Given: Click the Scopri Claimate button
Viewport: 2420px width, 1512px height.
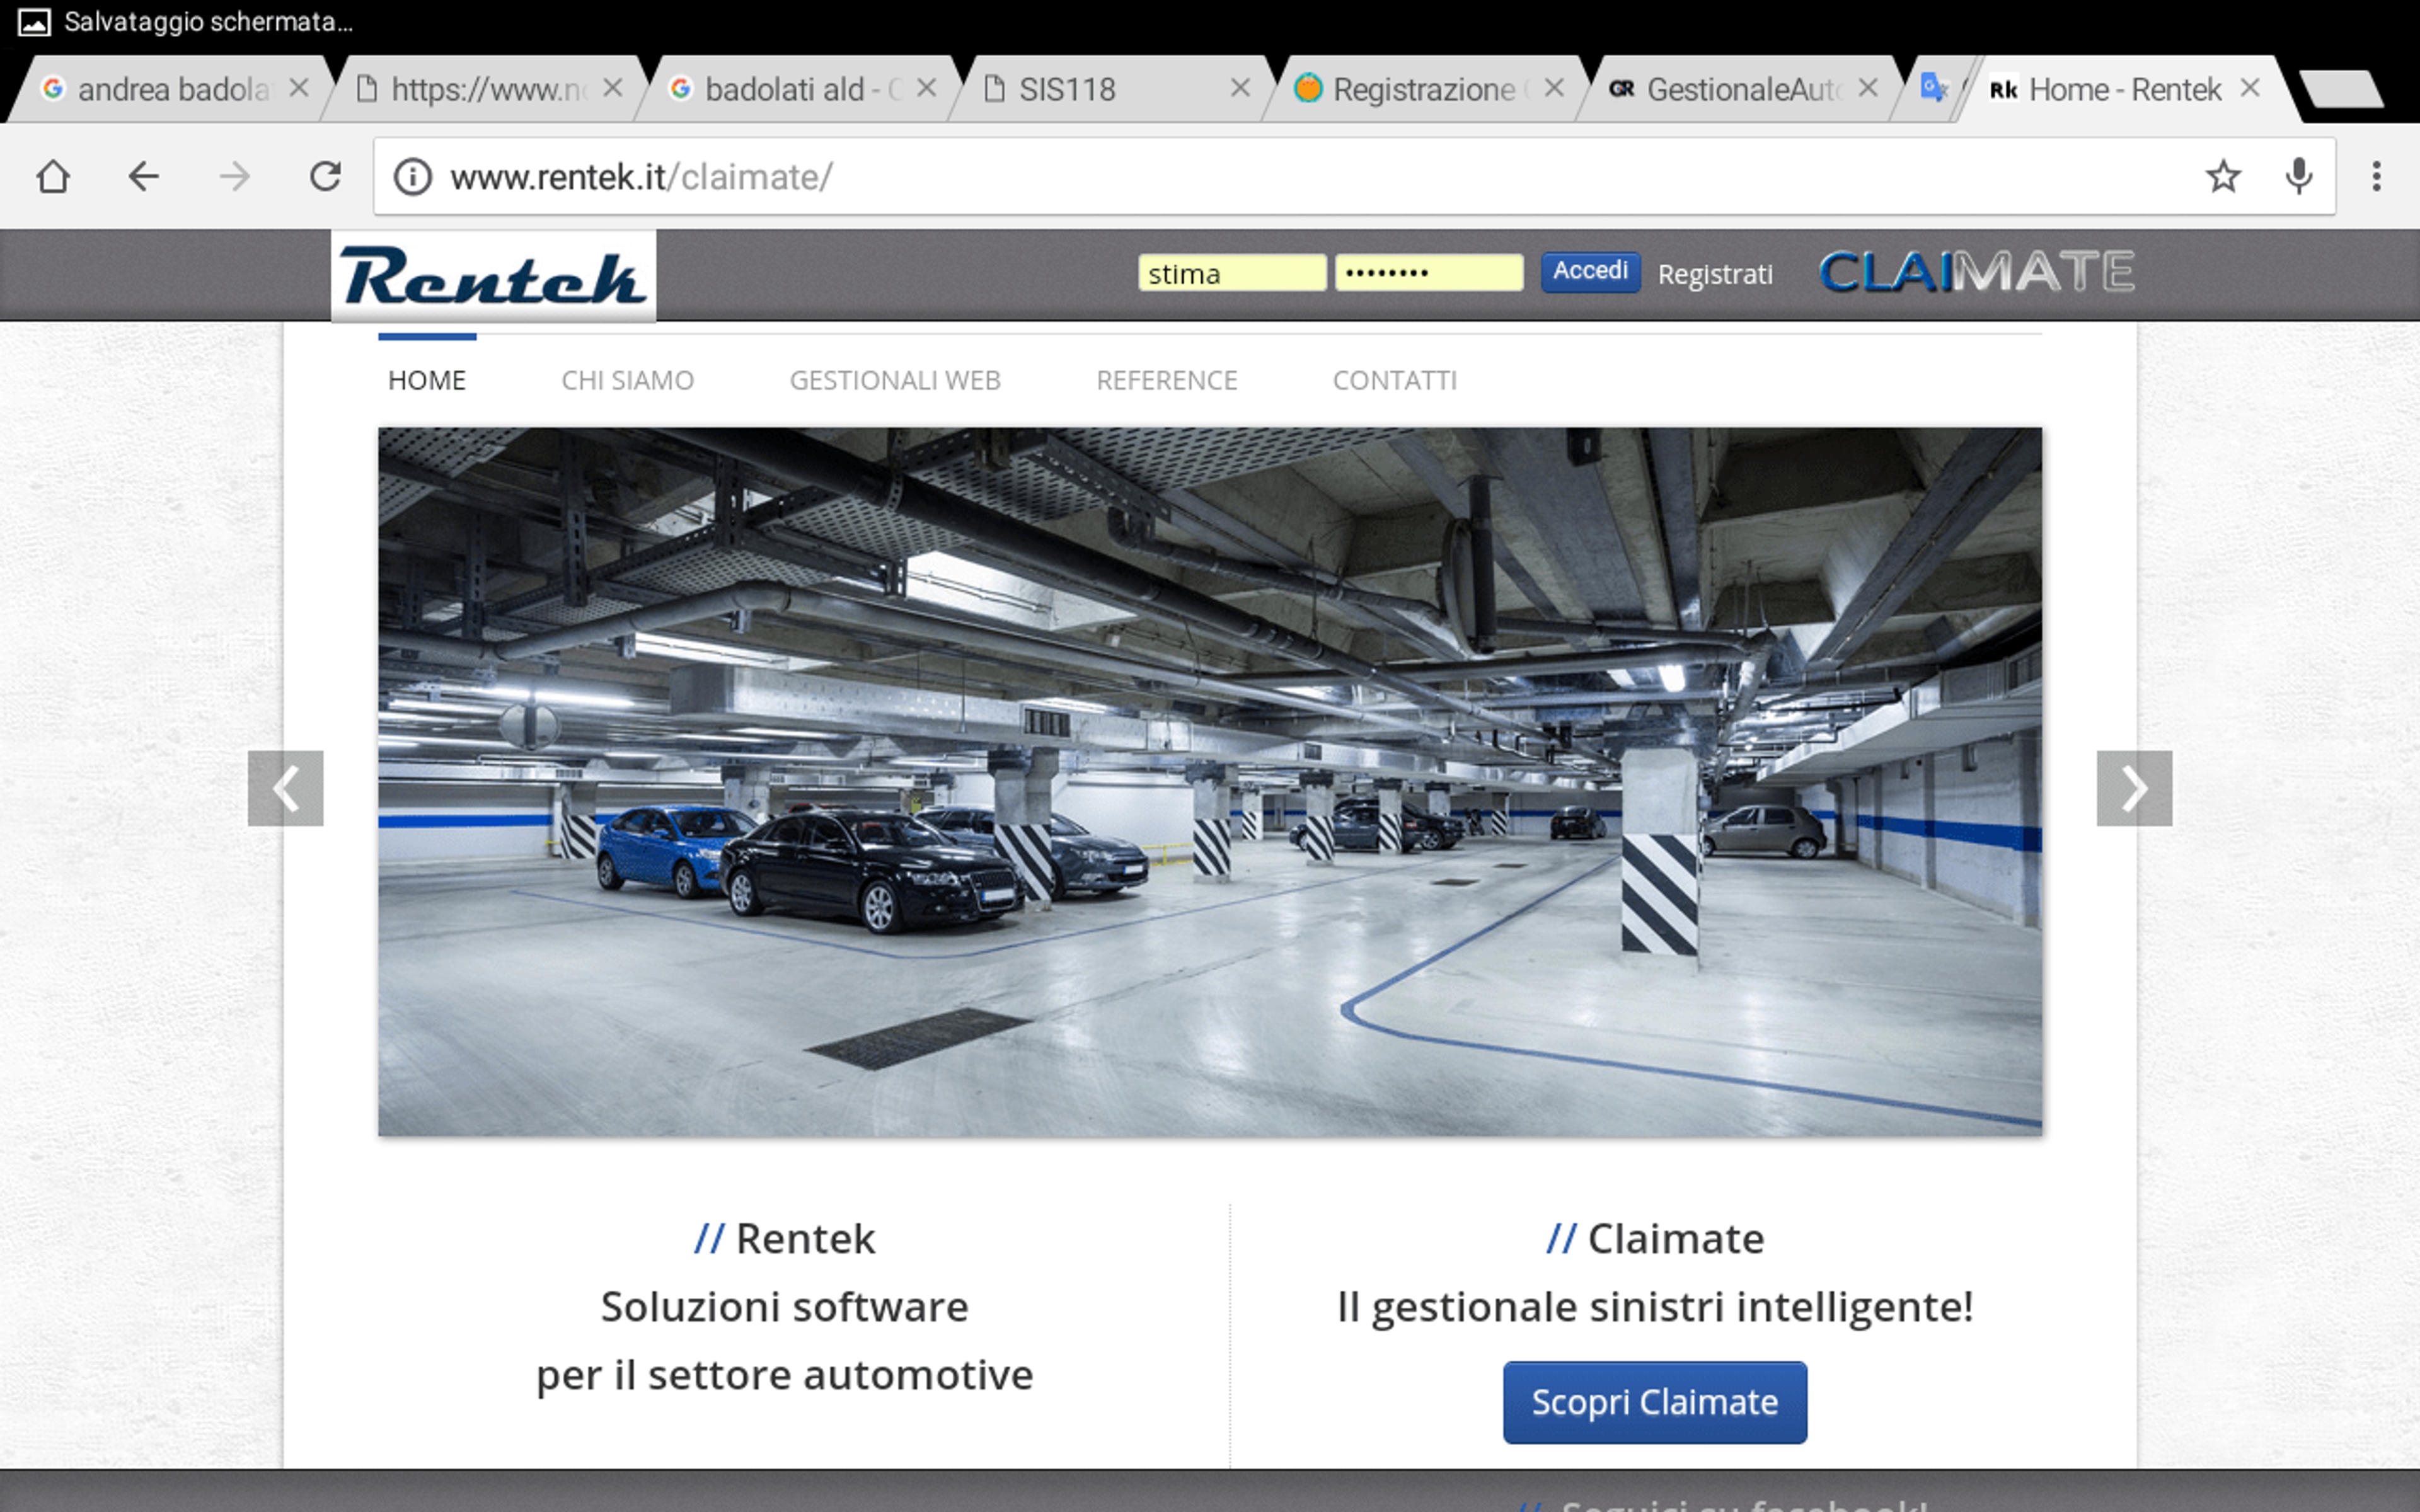Looking at the screenshot, I should pos(1655,1402).
